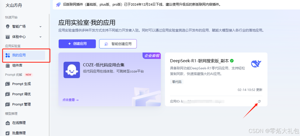Screen dimensions: 300x136
Task: Click the 零代码 tag on DeepSeek card
Action: click(x=177, y=82)
